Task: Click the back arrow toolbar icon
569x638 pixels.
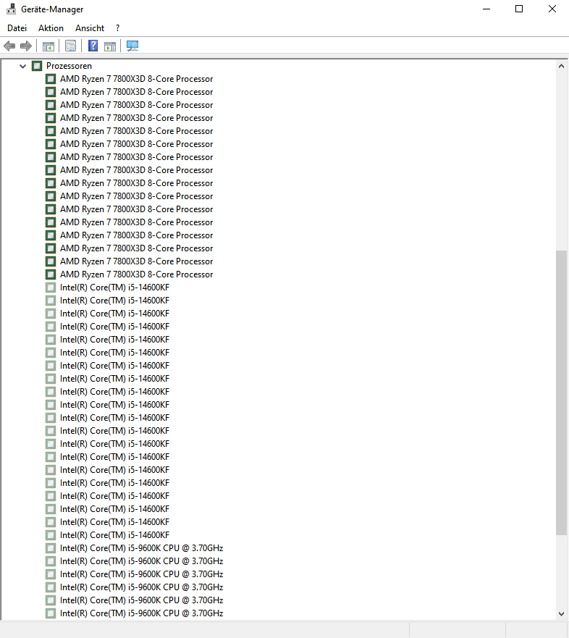Action: click(9, 46)
